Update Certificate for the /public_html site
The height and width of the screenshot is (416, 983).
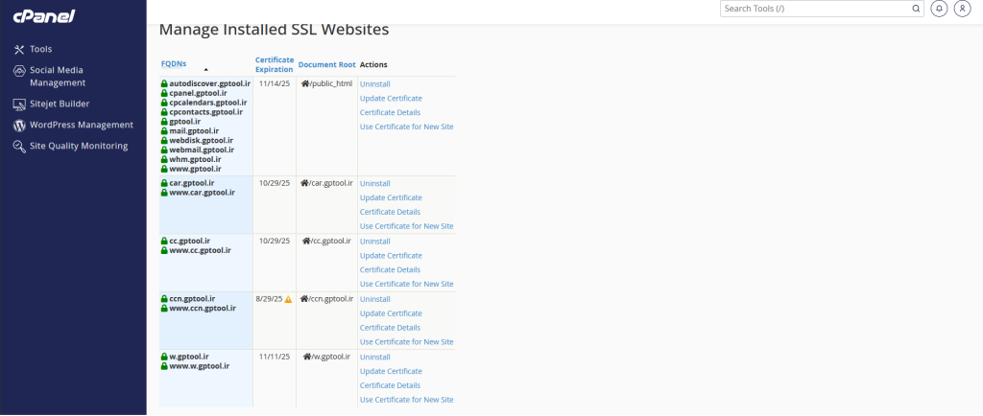[x=391, y=98]
